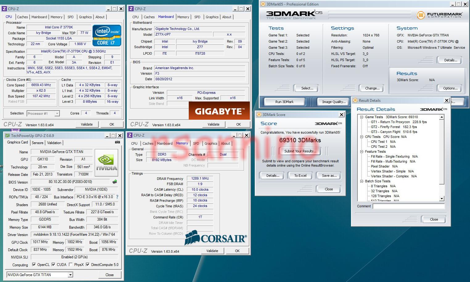
Task: Open SPD tab in CPU-Z Mainboard window
Action: point(197,17)
